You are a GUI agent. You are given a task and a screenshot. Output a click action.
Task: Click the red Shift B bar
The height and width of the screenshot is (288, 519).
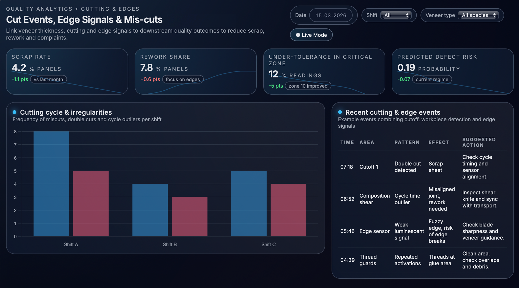(190, 216)
